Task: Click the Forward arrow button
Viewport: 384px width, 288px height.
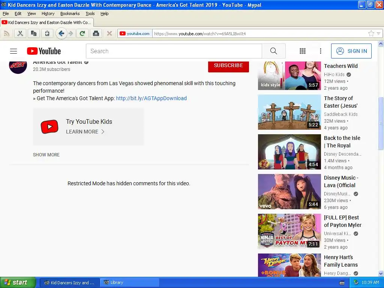Action: point(71,33)
